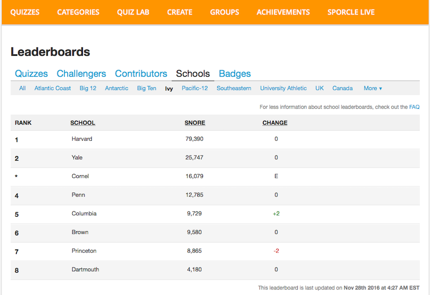Switch to the Contributors tab
This screenshot has height=295, width=430.
pyautogui.click(x=141, y=73)
